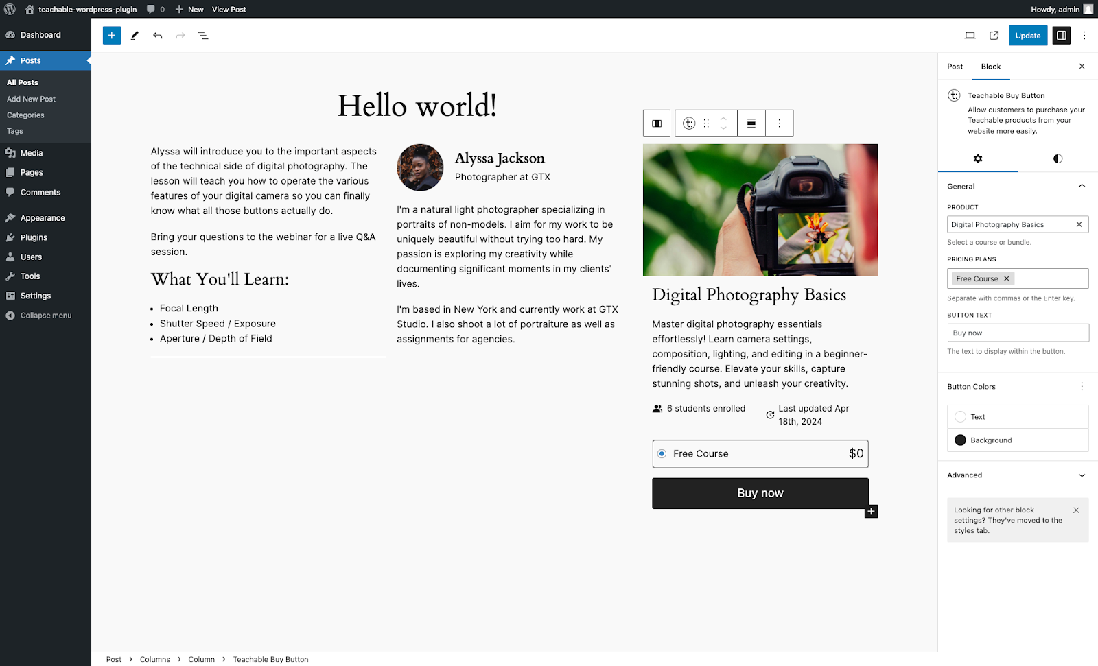Screen dimensions: 1098x666
Task: Open Dashboard in the admin menu
Action: coord(45,35)
